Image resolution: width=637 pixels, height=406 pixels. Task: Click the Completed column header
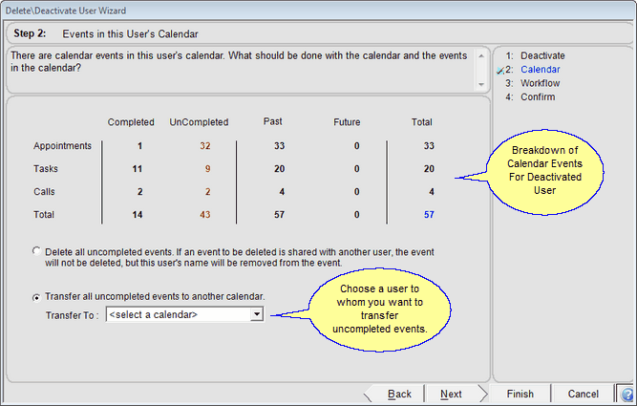(131, 122)
